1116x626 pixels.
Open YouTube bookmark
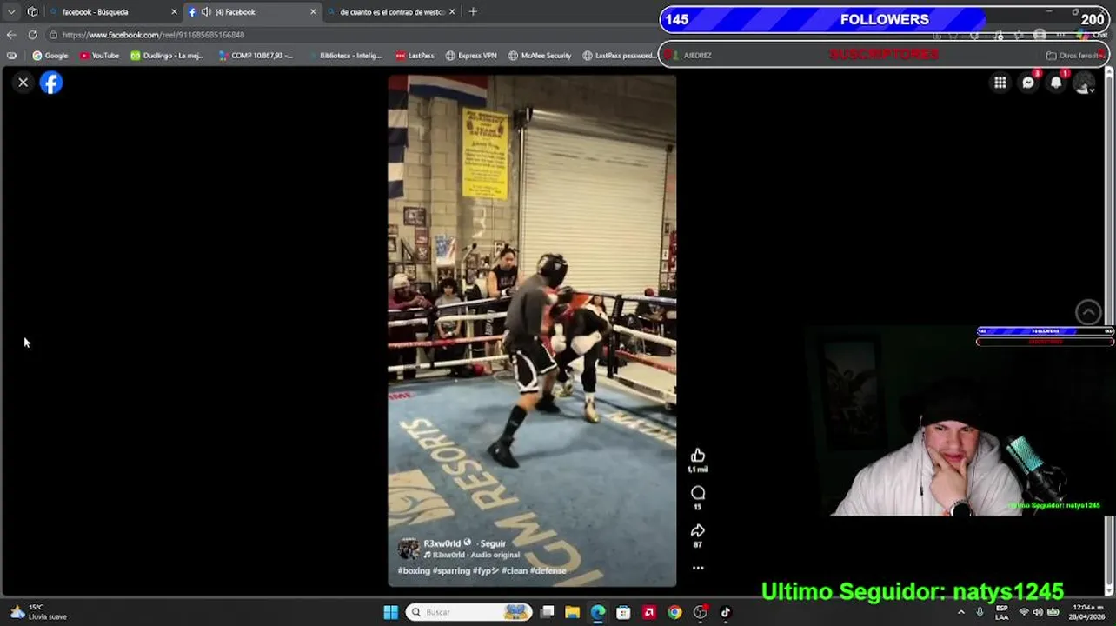pyautogui.click(x=99, y=56)
